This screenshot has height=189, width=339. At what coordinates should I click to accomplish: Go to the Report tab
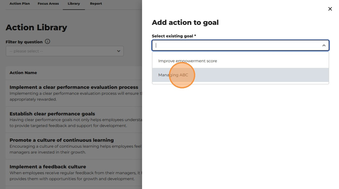coord(96,4)
